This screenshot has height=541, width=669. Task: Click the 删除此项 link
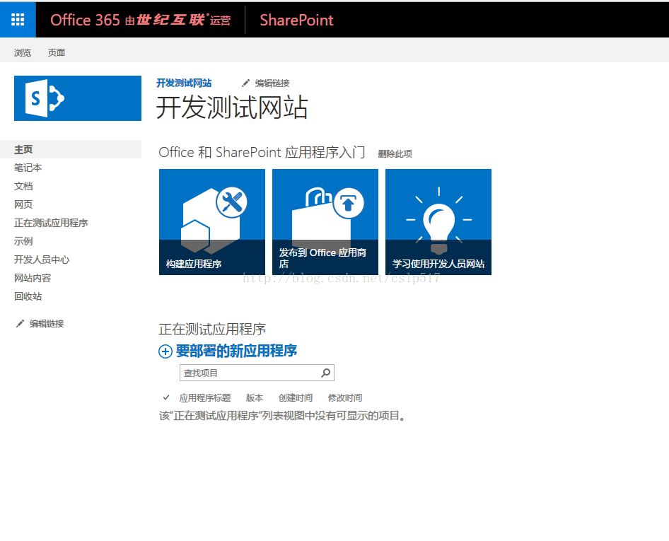[395, 153]
